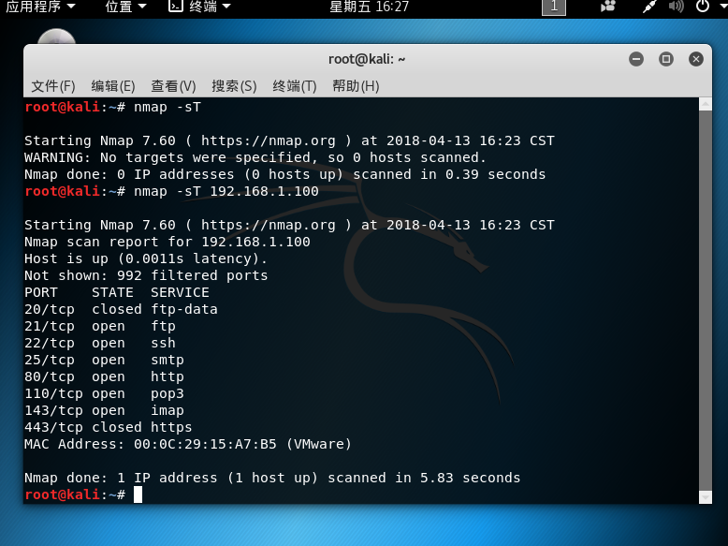The width and height of the screenshot is (728, 546).
Task: Click the '443/tcp closed https' line
Action: coord(109,427)
